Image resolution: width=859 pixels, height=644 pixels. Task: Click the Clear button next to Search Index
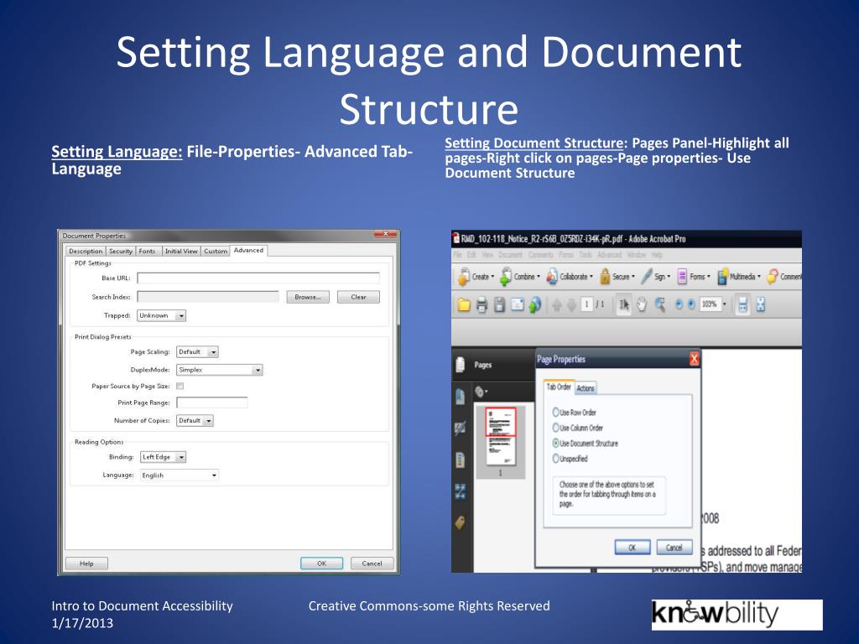pyautogui.click(x=358, y=297)
